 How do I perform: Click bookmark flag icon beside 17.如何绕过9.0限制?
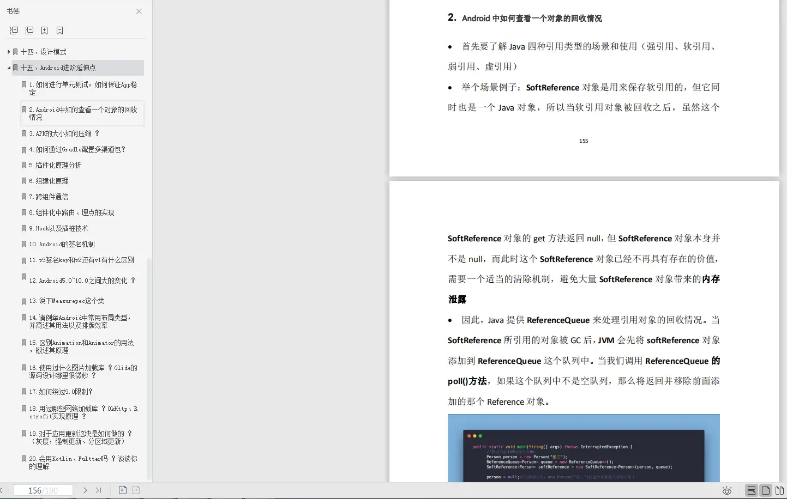24,392
